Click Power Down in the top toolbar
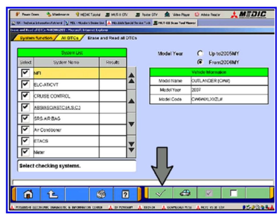Viewport: 277px width, 217px height. click(27, 15)
